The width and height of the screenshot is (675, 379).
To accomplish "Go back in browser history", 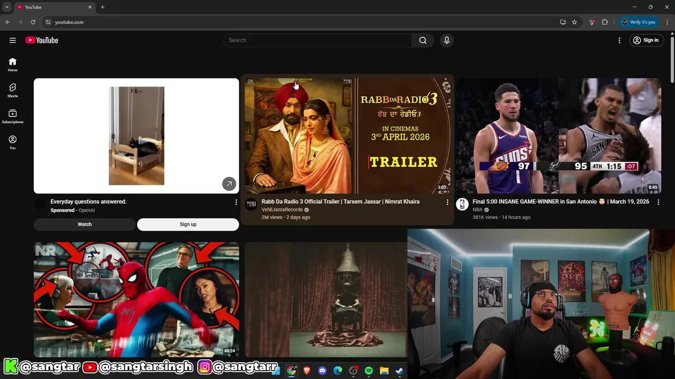I will (7, 22).
